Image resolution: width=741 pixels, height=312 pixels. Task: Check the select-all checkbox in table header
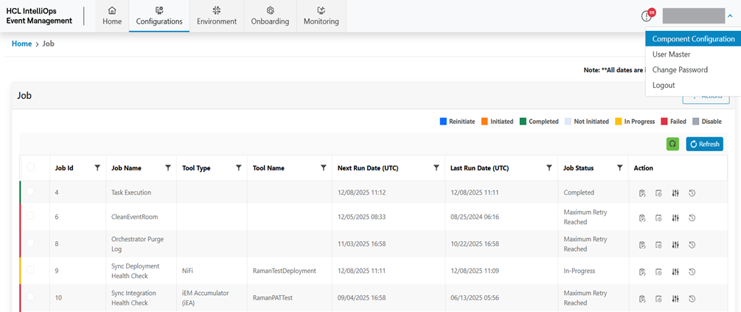[x=31, y=167]
